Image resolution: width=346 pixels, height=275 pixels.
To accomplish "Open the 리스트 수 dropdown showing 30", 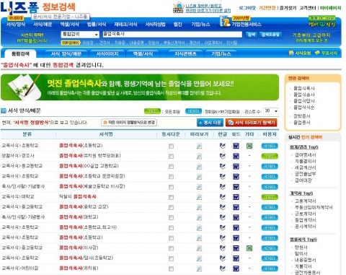I will [x=271, y=111].
